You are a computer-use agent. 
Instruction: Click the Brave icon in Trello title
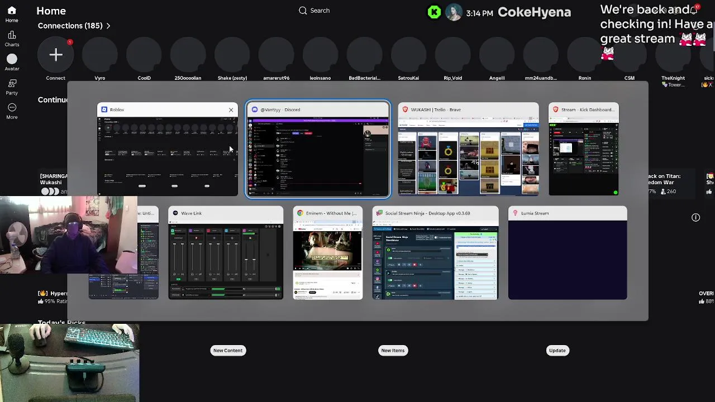pyautogui.click(x=406, y=110)
